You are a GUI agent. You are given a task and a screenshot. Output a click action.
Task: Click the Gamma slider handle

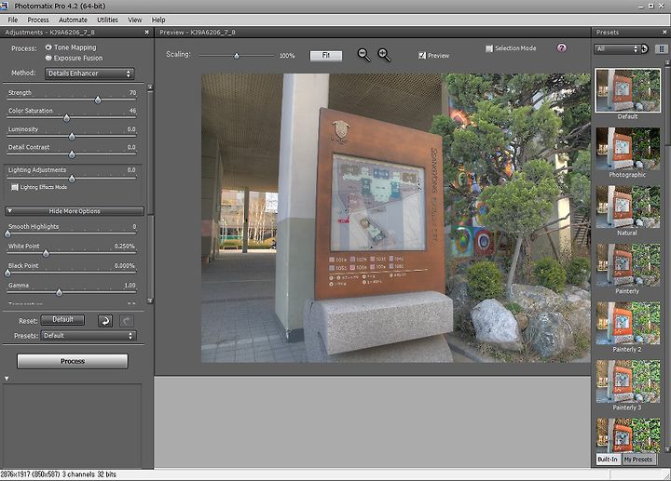[x=59, y=293]
